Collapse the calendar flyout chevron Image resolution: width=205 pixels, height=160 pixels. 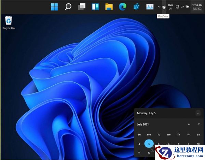pyautogui.click(x=198, y=113)
